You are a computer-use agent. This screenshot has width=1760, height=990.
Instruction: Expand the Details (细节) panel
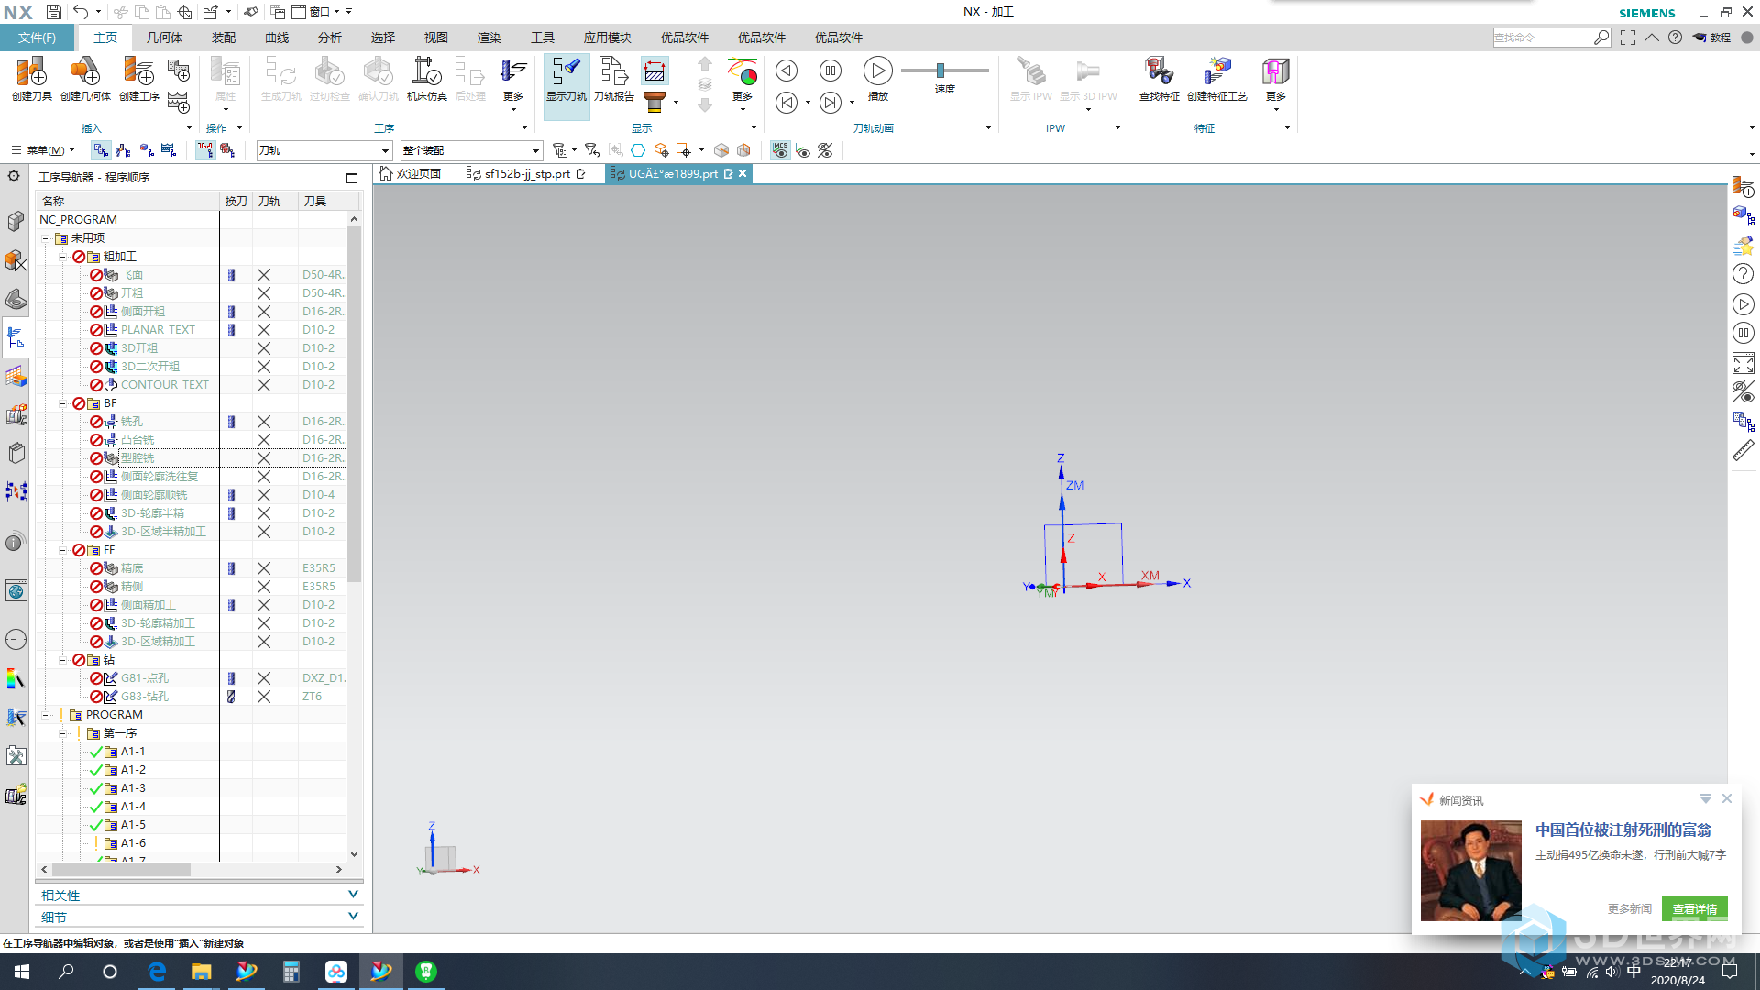pos(199,918)
